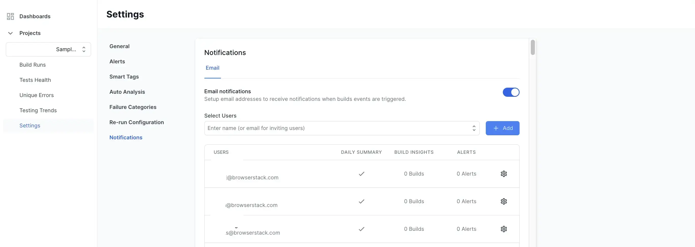Focus the Select Users name input field
Screen dimensions: 695x247
click(x=337, y=128)
